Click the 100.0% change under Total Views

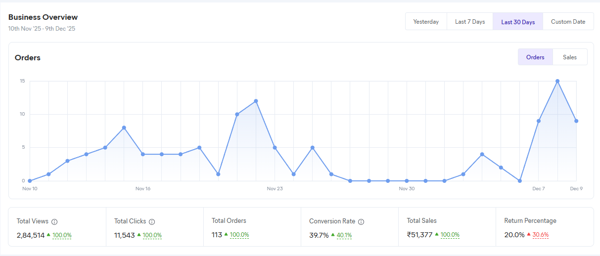click(x=62, y=235)
